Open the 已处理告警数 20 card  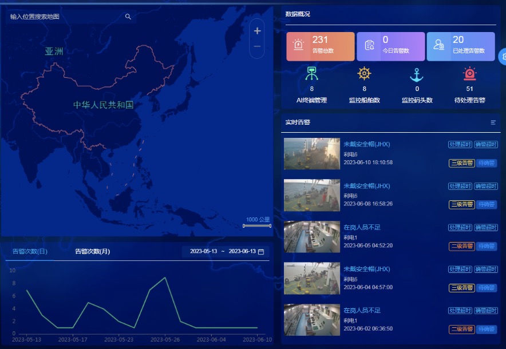460,46
